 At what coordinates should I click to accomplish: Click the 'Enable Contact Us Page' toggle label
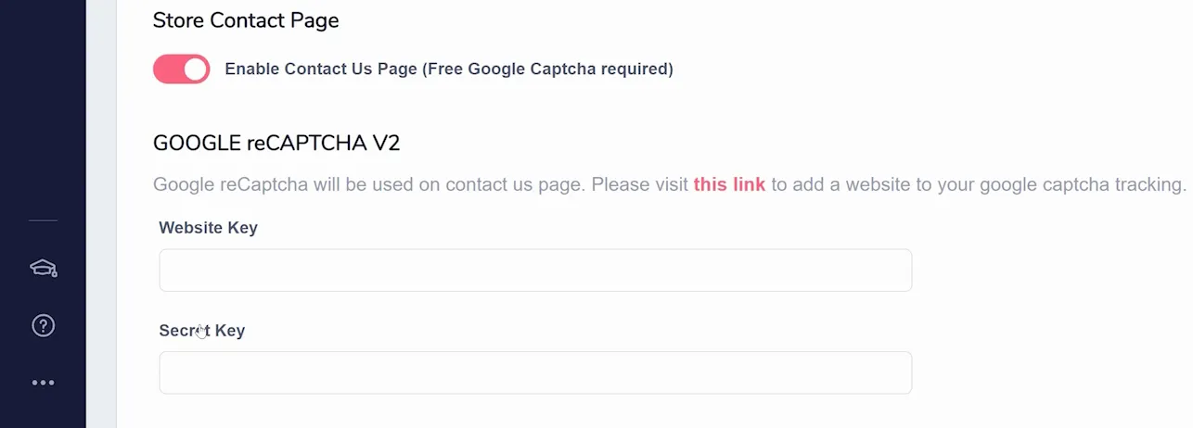(321, 69)
